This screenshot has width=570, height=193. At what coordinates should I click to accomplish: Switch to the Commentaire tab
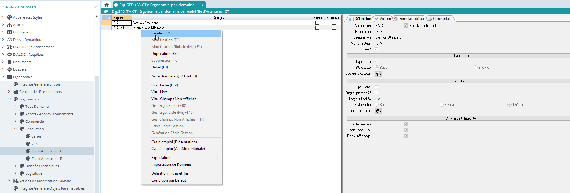point(442,19)
